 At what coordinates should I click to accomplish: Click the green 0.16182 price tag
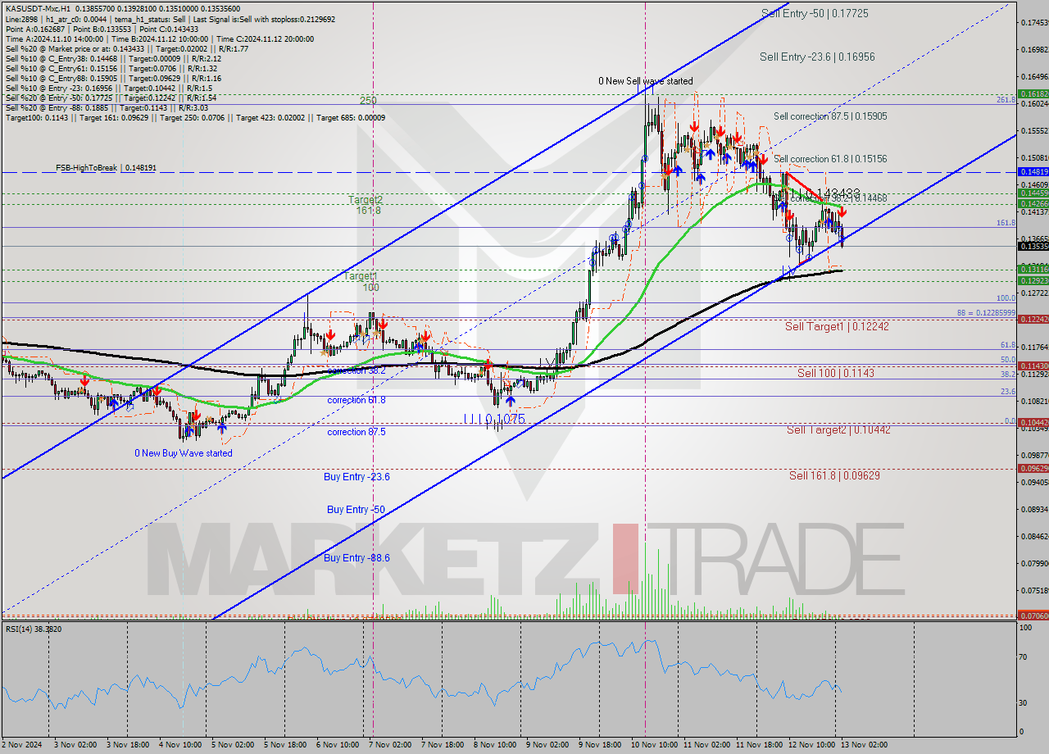click(x=1033, y=94)
